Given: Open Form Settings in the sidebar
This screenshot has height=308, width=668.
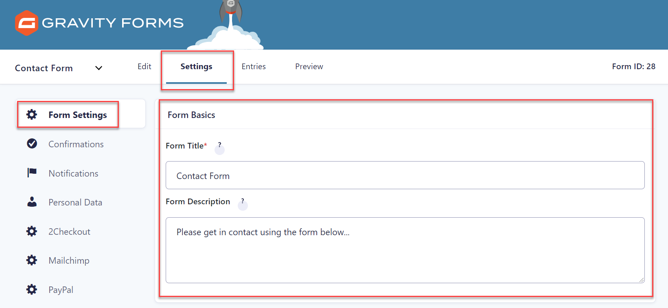Looking at the screenshot, I should point(81,115).
